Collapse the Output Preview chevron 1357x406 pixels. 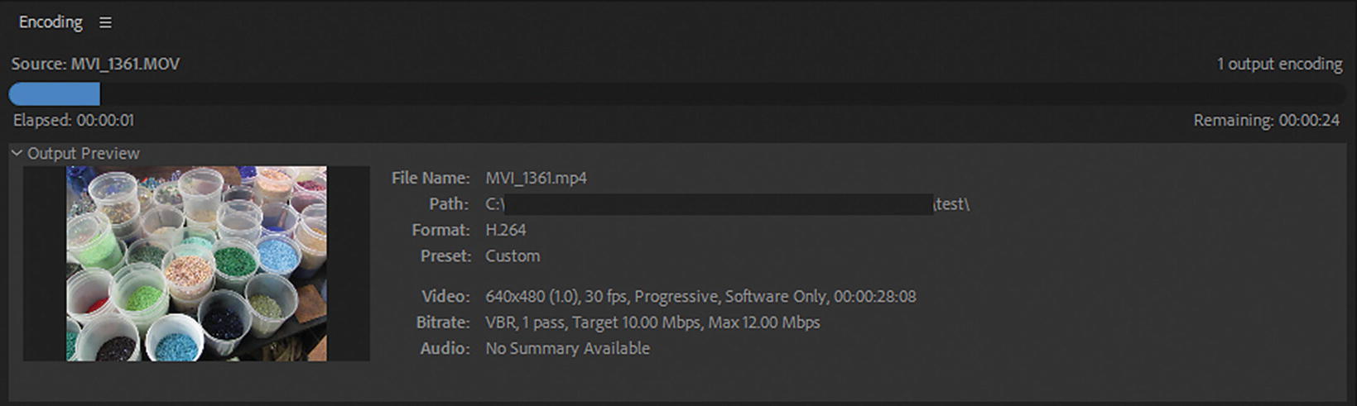pos(16,153)
